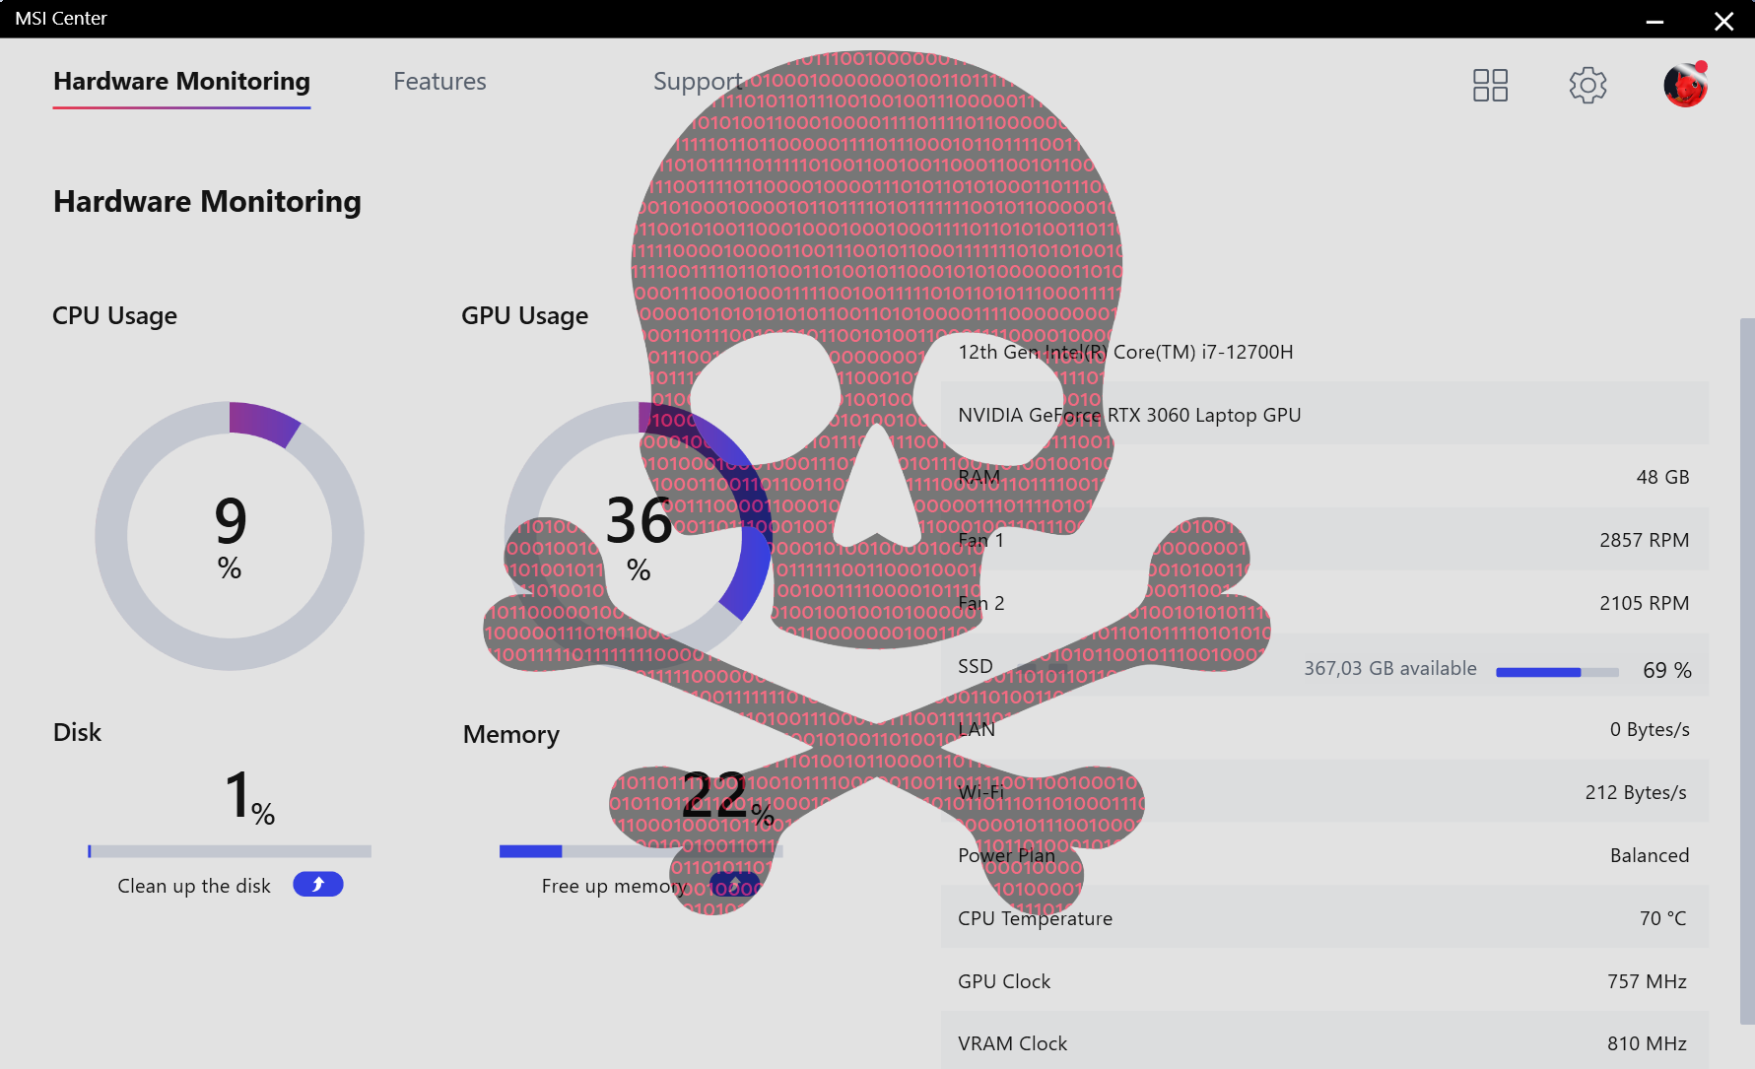This screenshot has width=1755, height=1069.
Task: Close the MSI Center window
Action: 1723,21
